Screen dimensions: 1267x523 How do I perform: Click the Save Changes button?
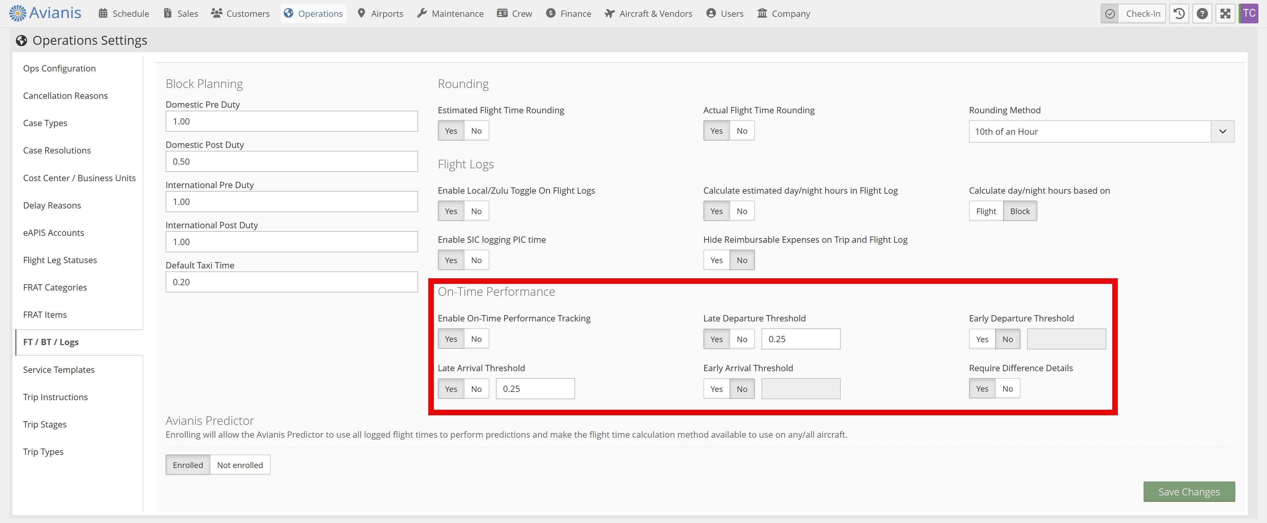tap(1188, 492)
